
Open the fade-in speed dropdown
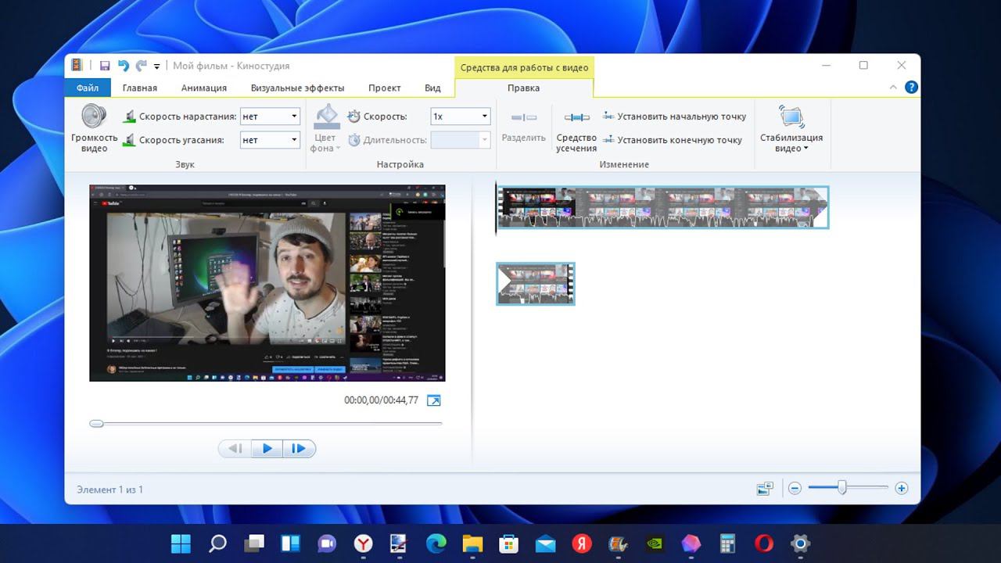[294, 117]
